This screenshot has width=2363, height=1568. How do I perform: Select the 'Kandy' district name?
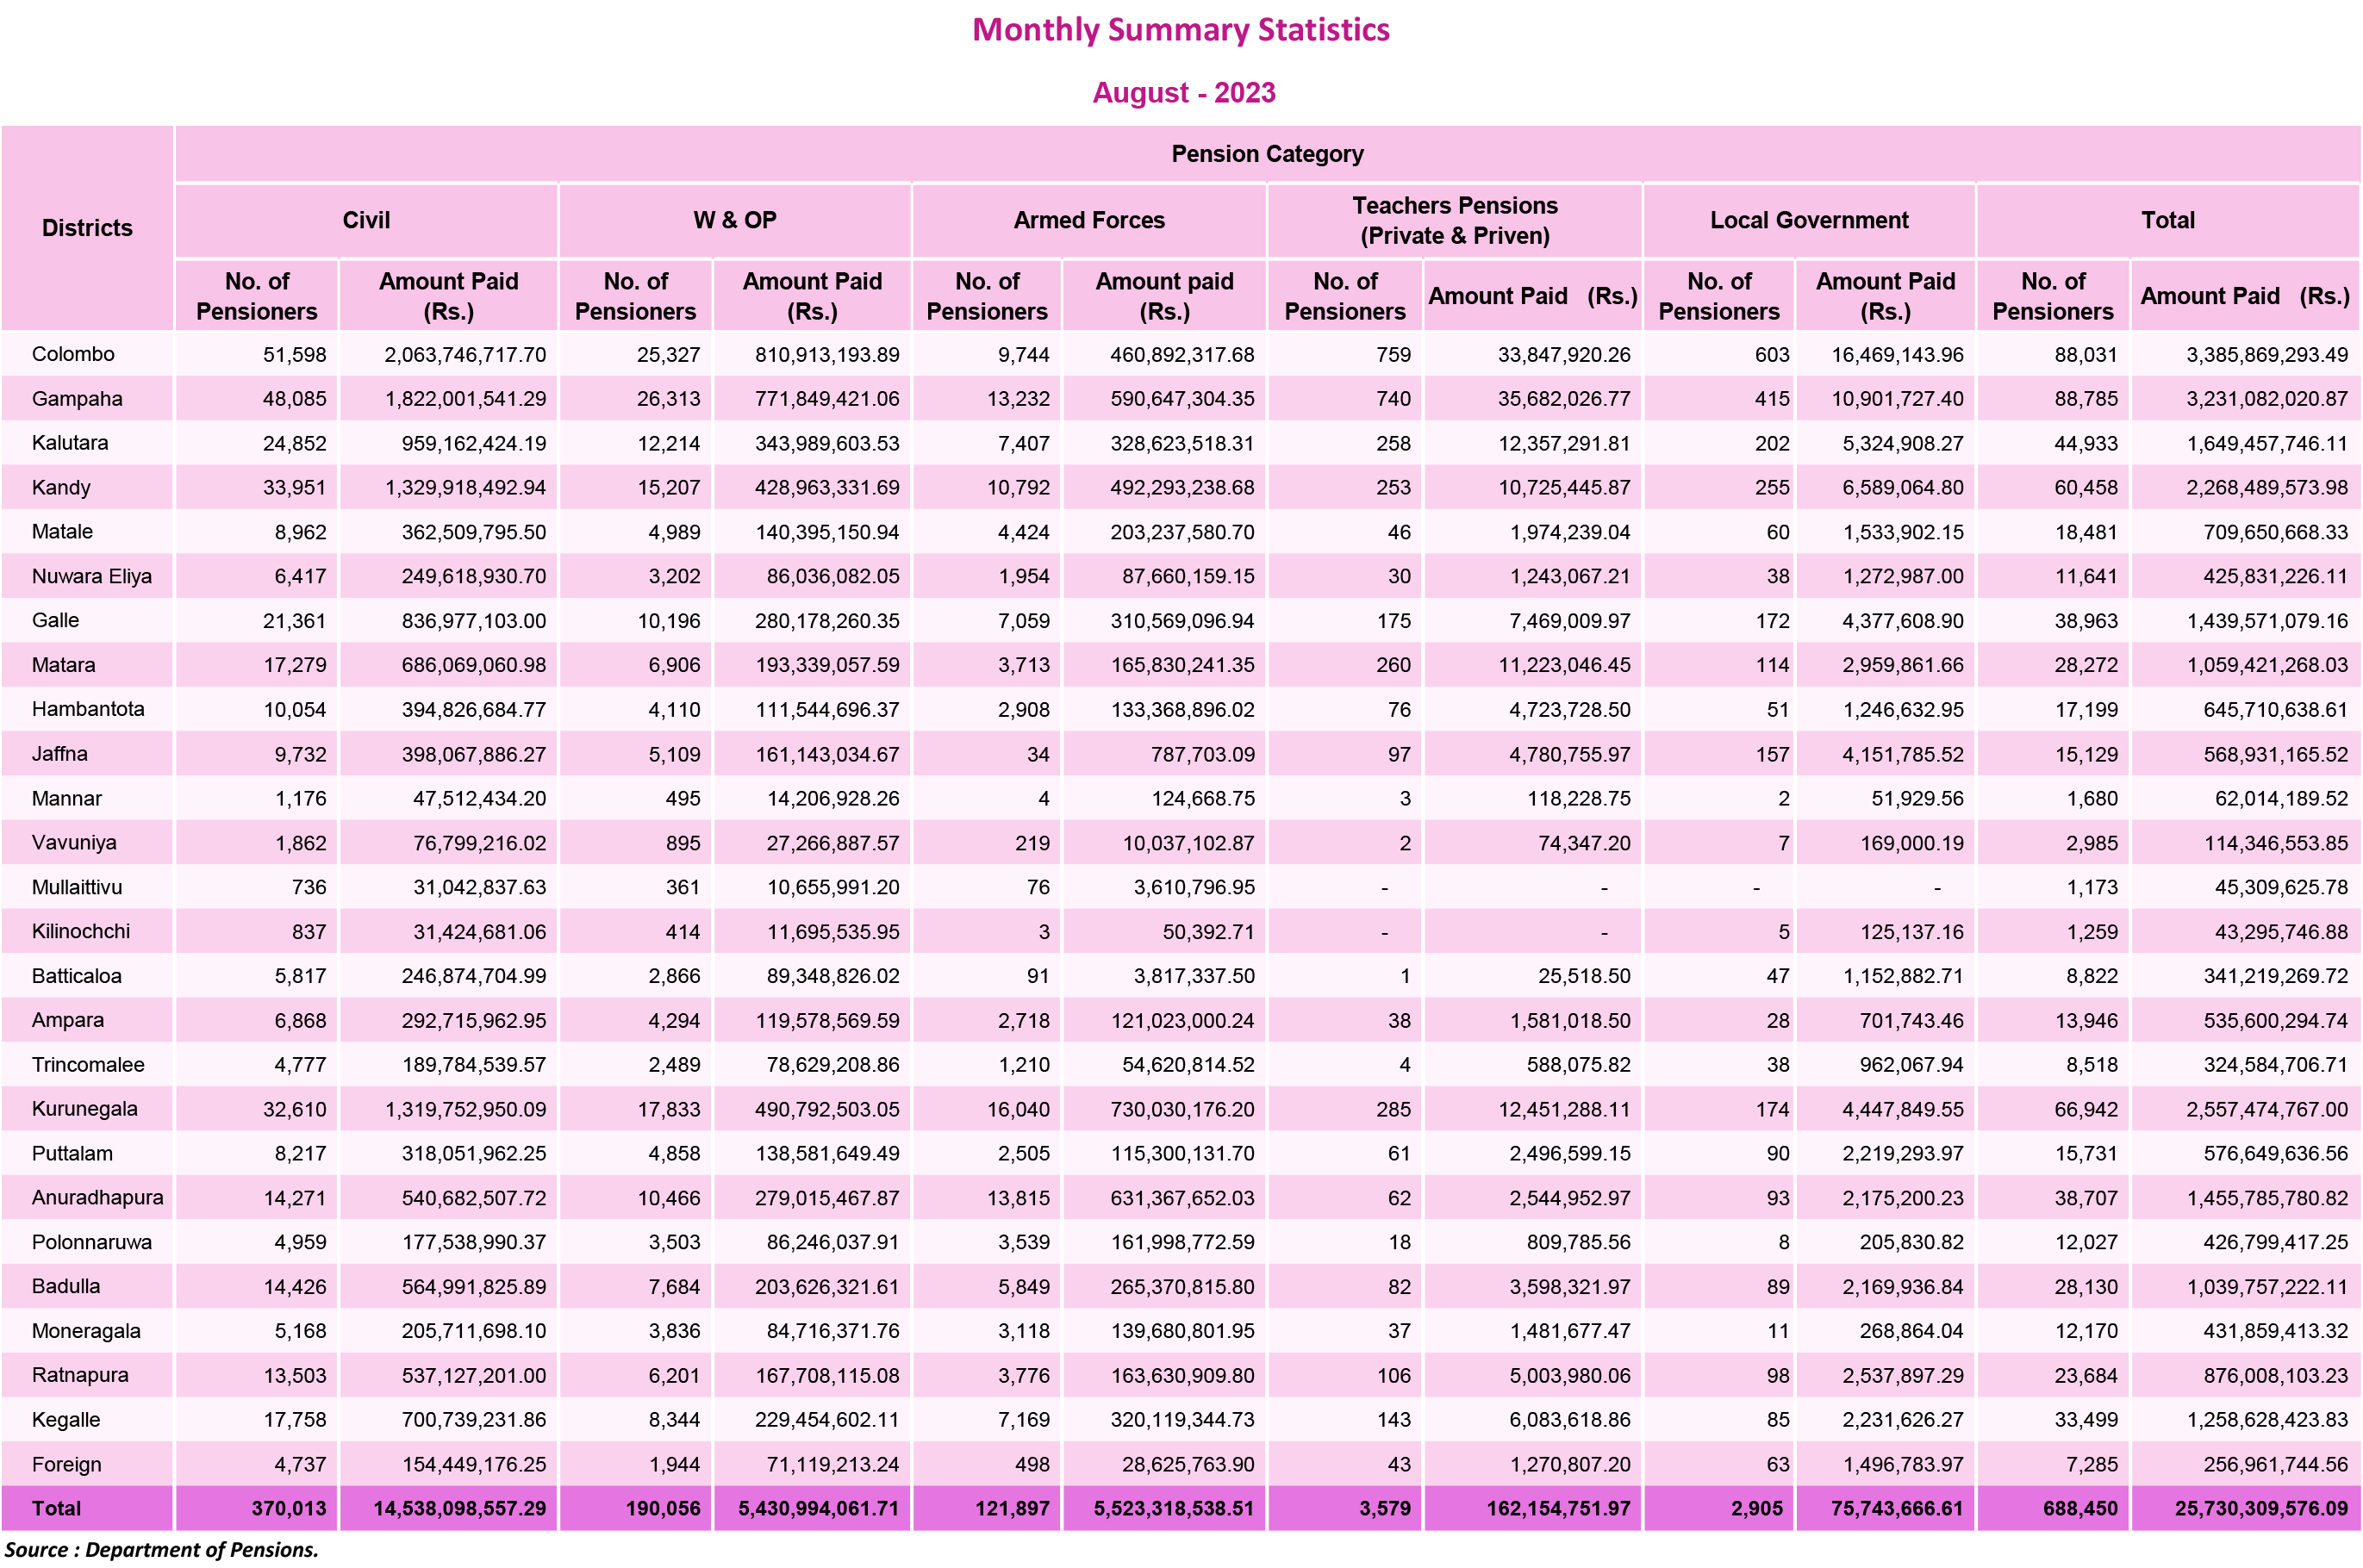pos(61,488)
